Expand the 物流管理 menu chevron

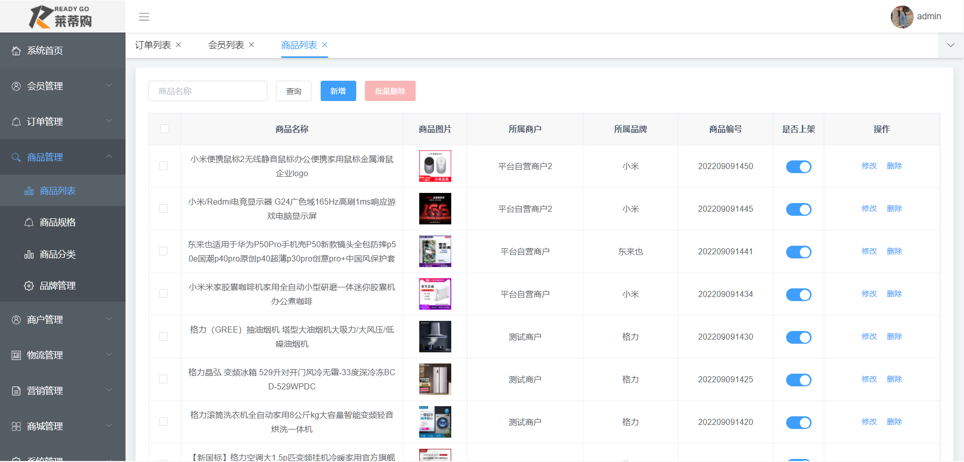click(109, 355)
